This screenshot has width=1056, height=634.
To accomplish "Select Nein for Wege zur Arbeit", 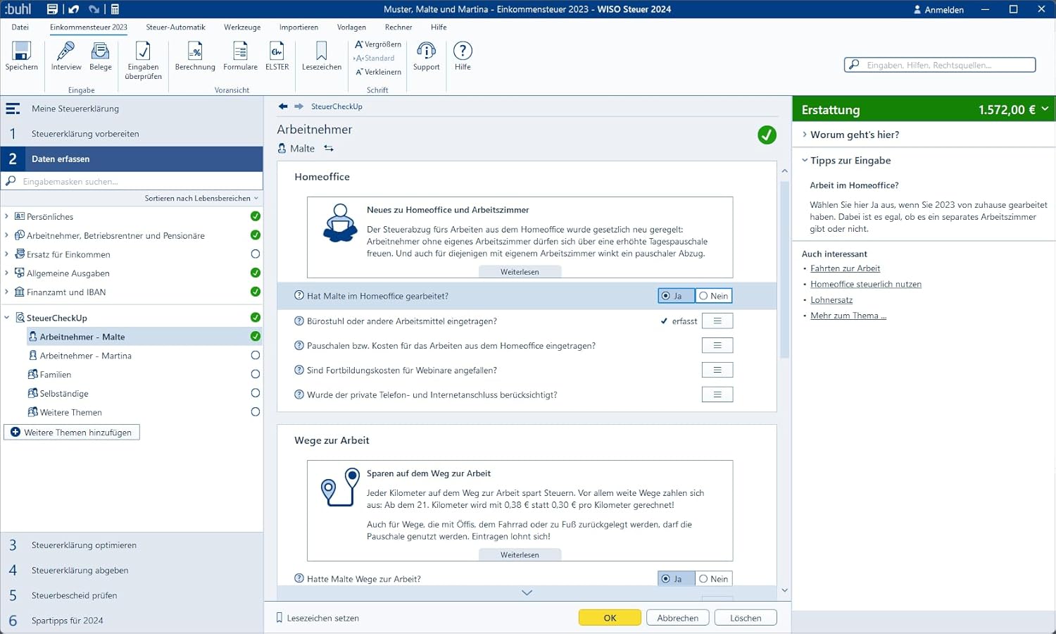I will pyautogui.click(x=714, y=579).
